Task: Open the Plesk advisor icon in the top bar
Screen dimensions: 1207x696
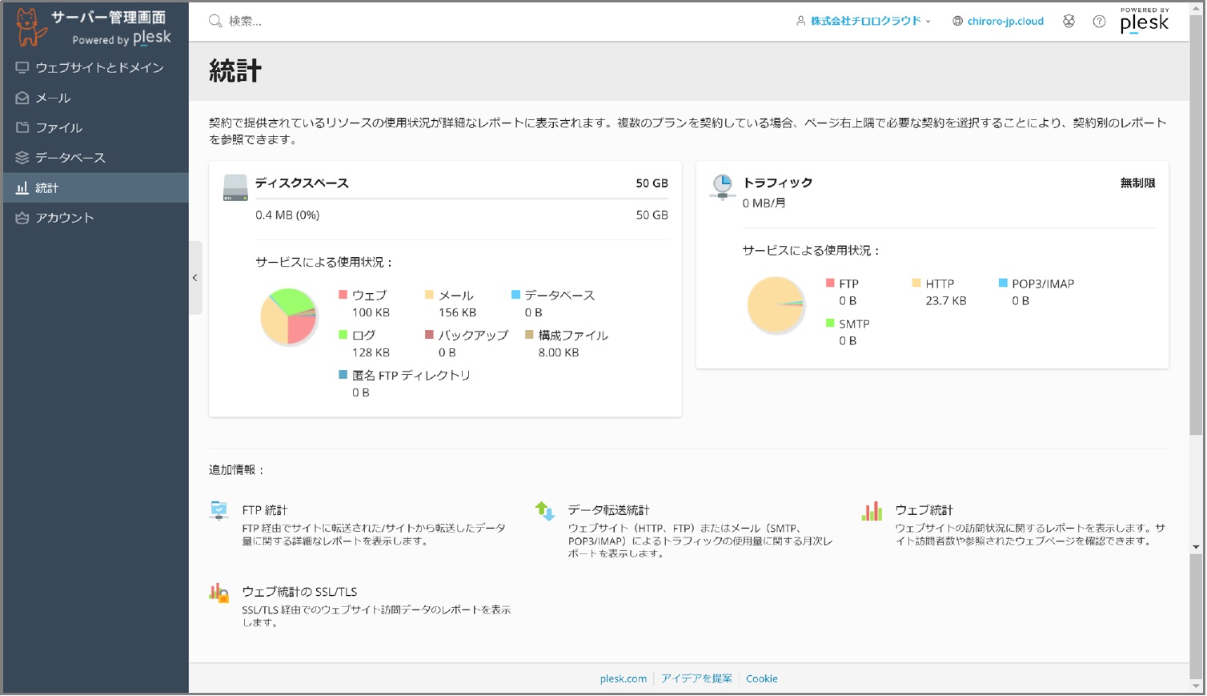Action: tap(1069, 21)
